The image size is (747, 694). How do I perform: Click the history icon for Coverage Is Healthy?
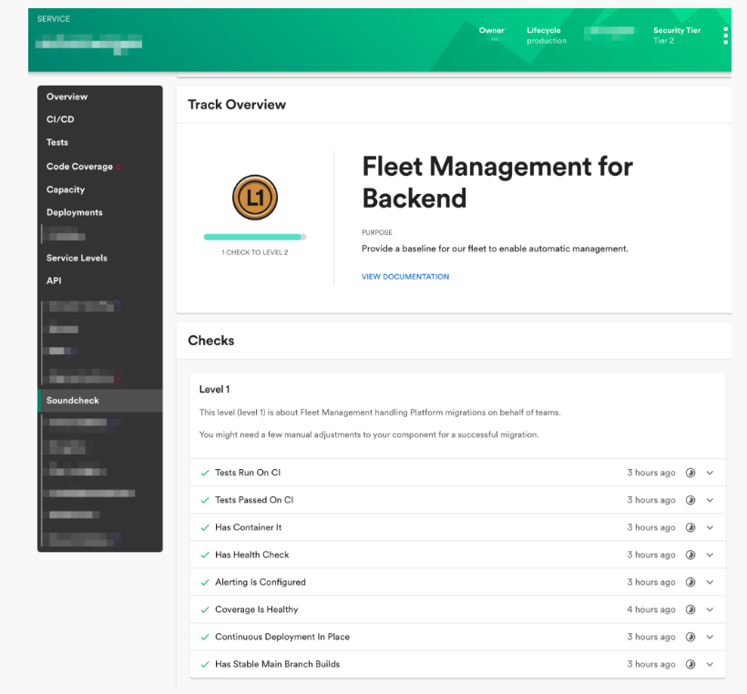pyautogui.click(x=691, y=609)
